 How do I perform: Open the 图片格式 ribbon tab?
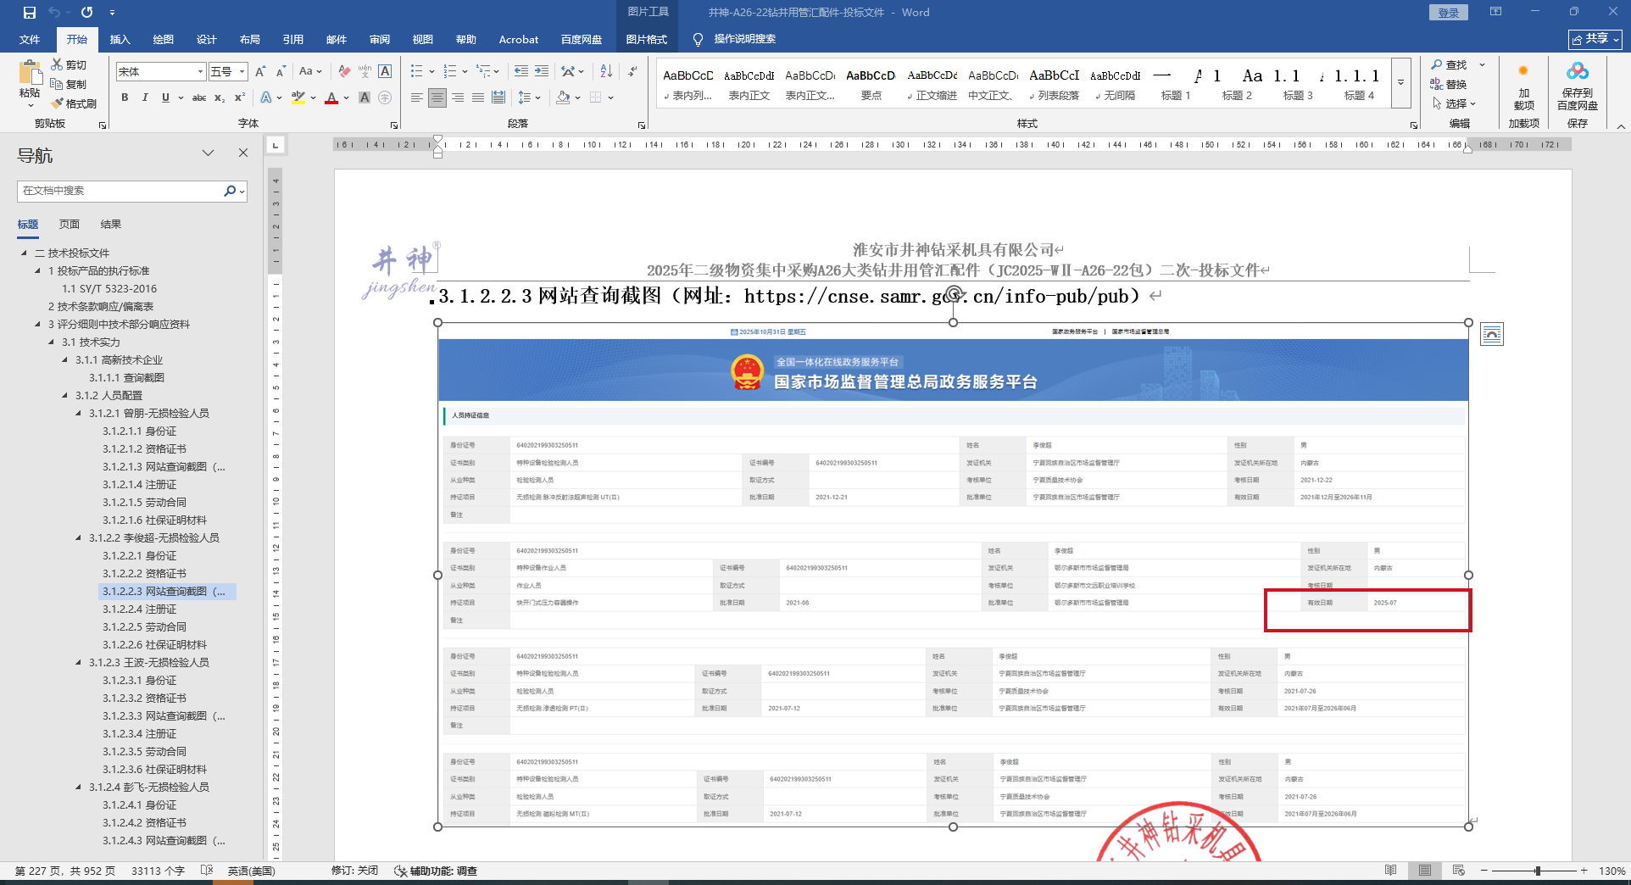[647, 39]
